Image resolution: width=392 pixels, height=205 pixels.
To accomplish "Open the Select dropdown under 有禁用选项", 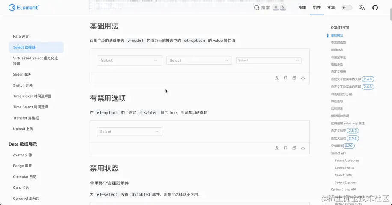I will pyautogui.click(x=130, y=132).
